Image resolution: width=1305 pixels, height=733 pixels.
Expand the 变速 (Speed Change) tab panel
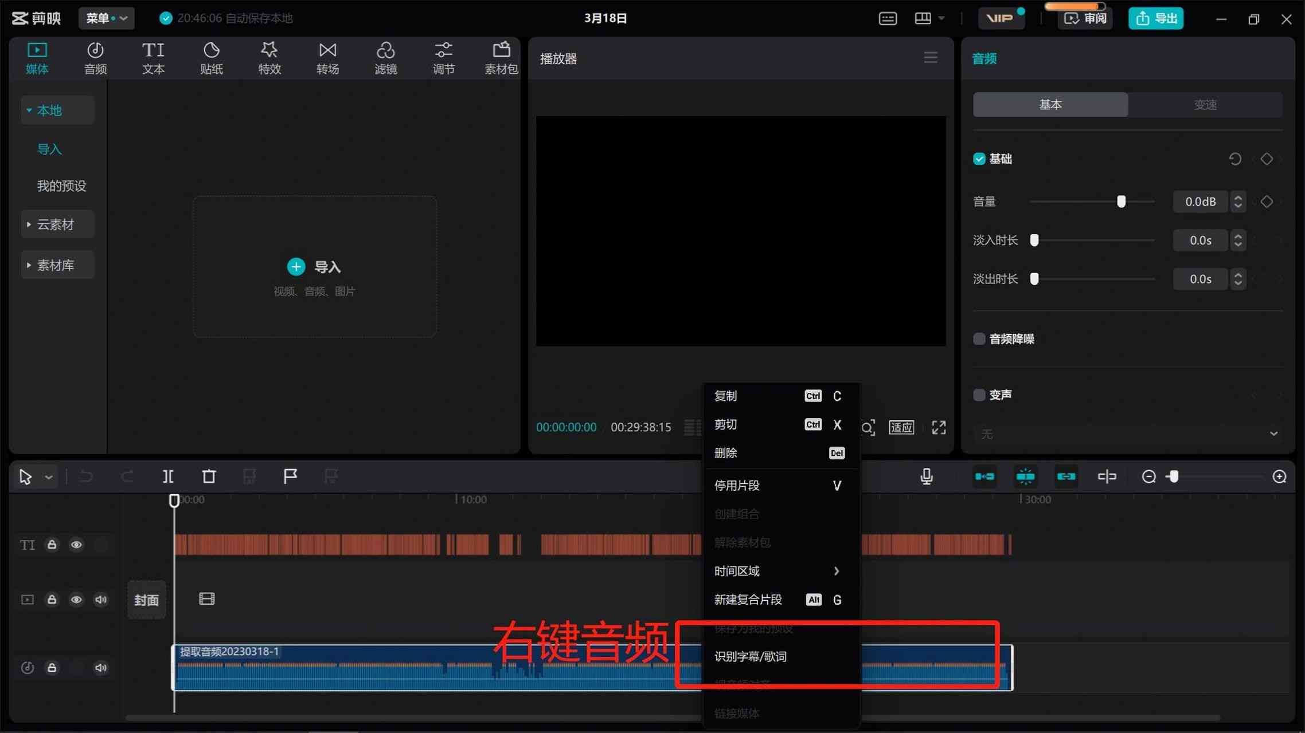(x=1205, y=104)
